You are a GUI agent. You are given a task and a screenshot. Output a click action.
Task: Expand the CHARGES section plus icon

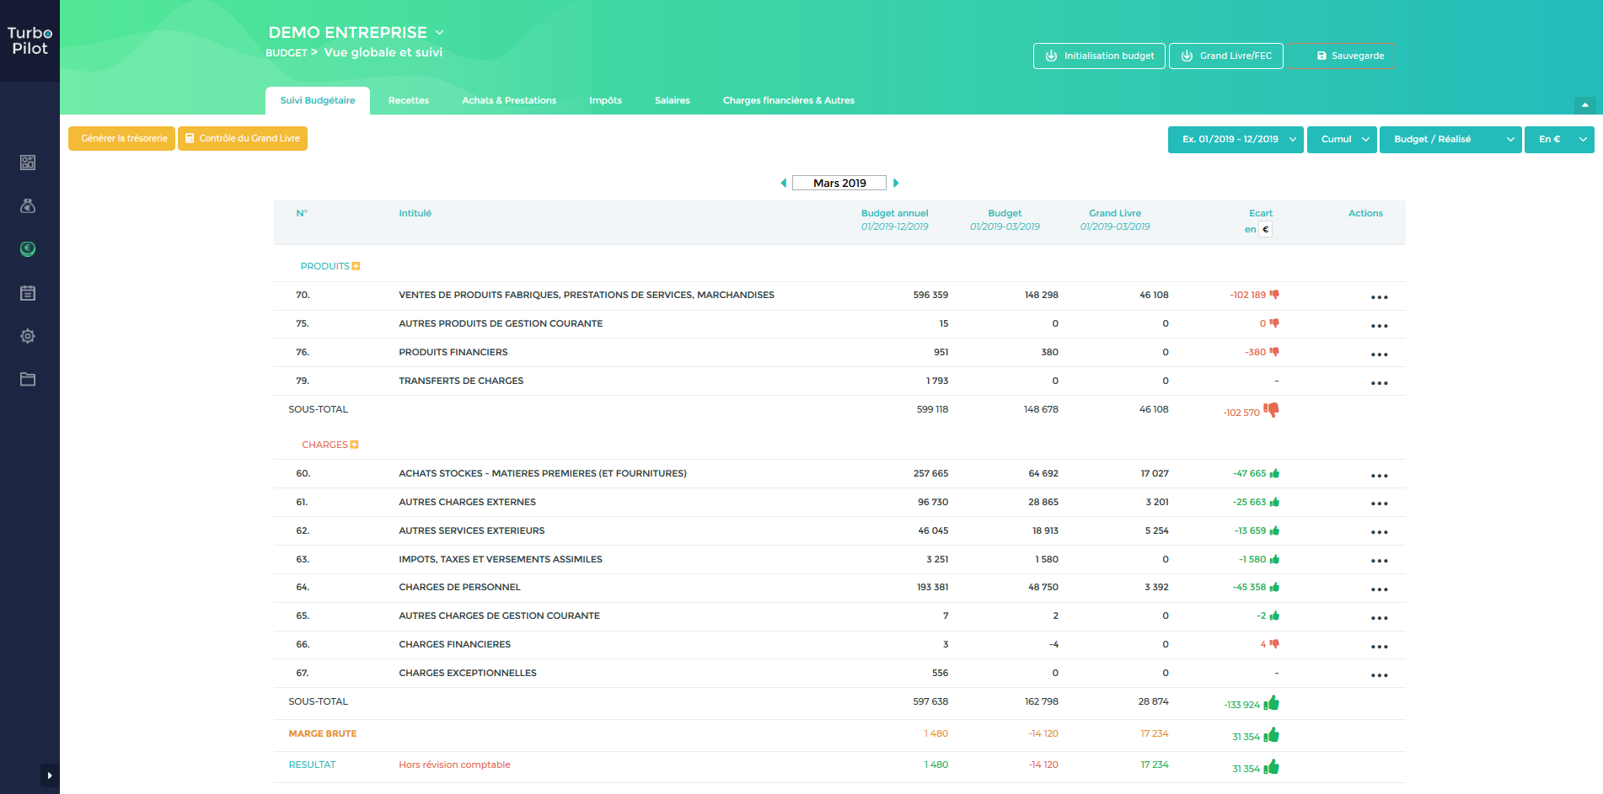pos(355,445)
